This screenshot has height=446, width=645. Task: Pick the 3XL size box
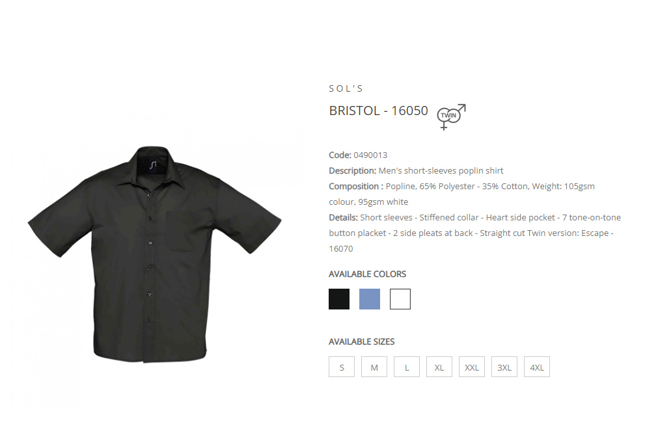coord(504,367)
